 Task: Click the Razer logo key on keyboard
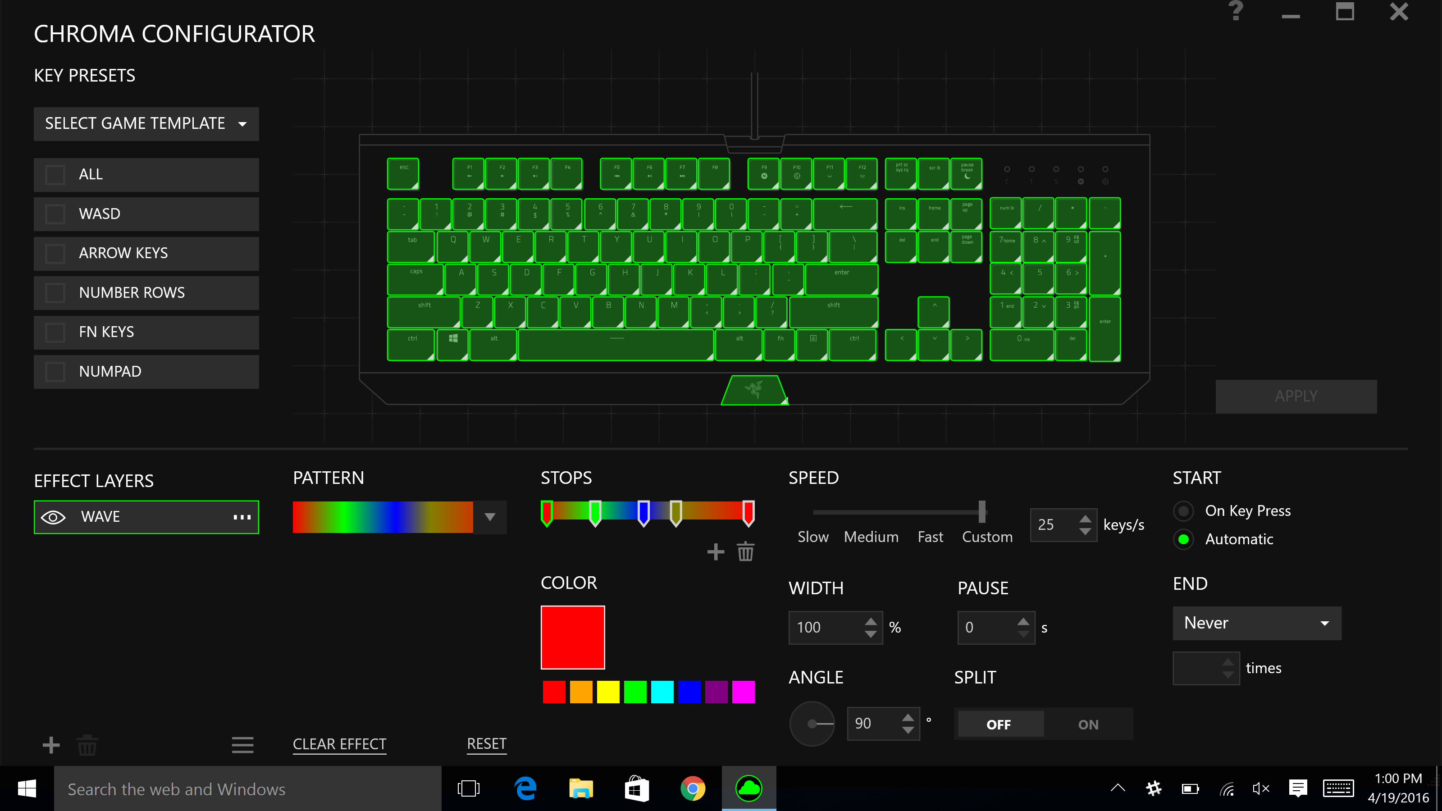point(754,390)
